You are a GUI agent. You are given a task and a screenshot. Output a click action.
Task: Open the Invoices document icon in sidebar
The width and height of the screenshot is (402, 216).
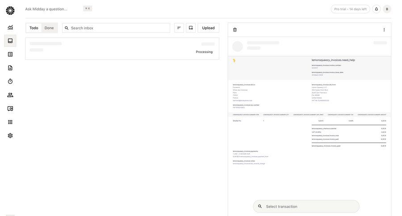point(10,68)
